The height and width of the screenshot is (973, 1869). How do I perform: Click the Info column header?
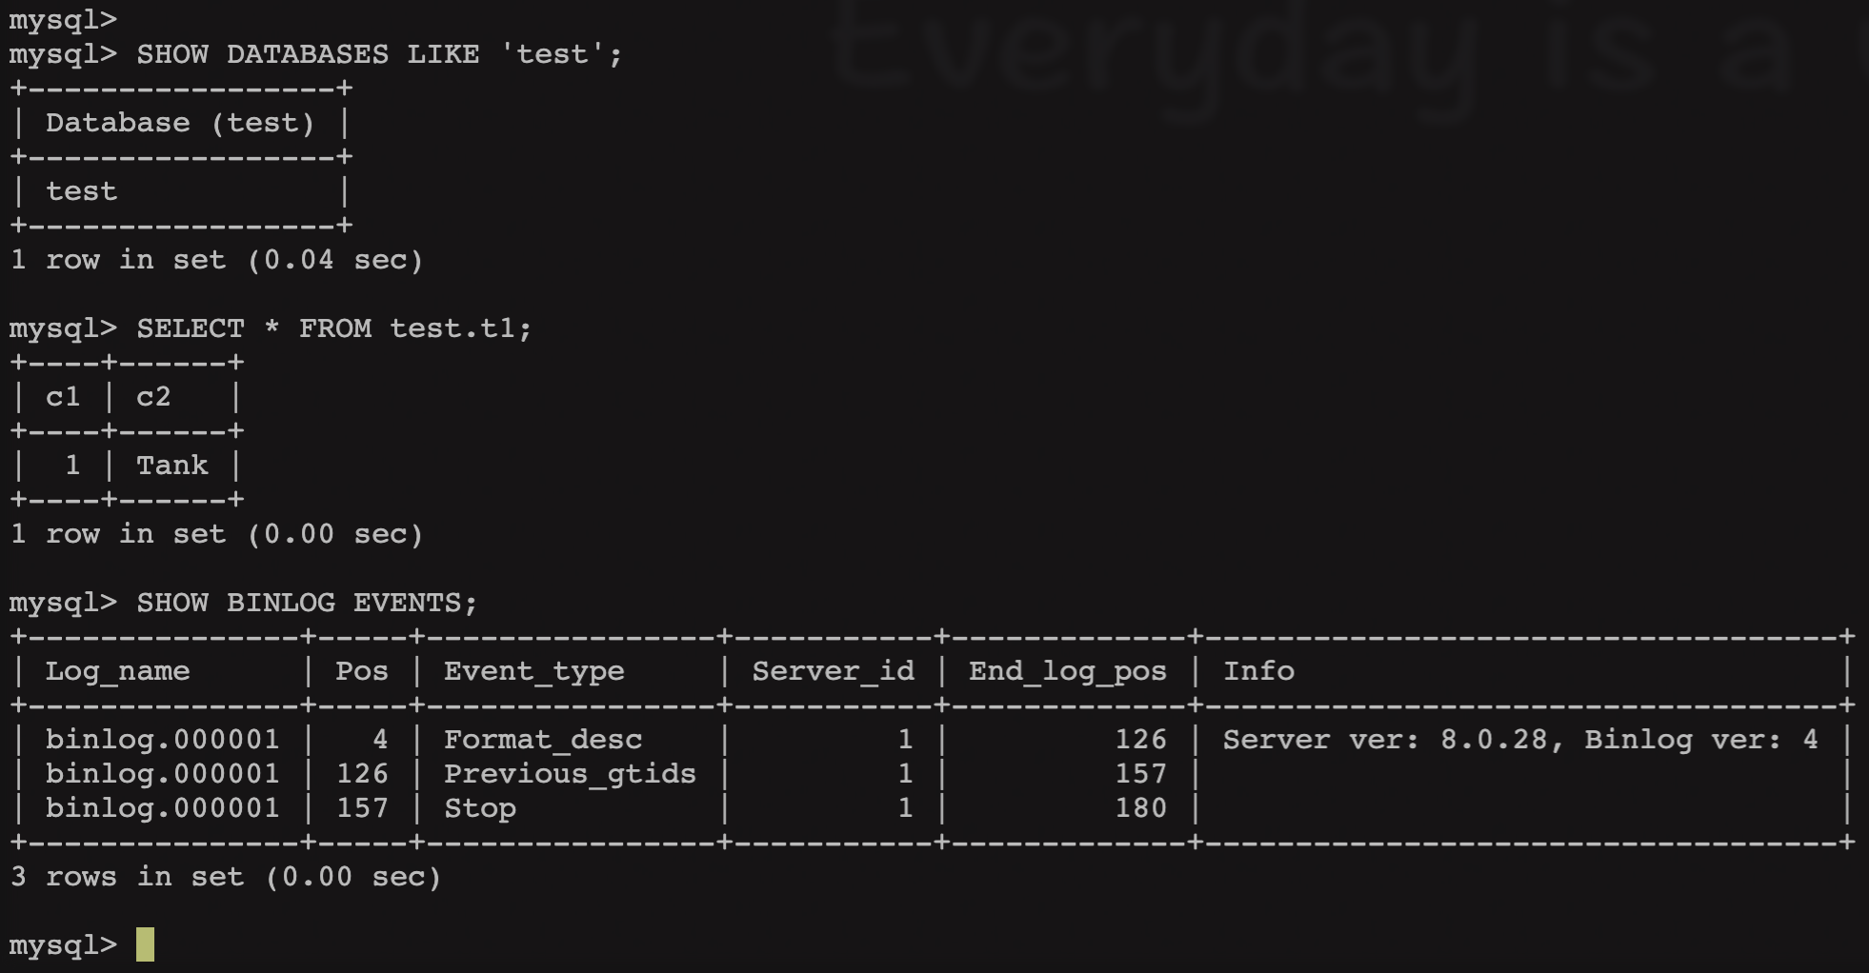point(1258,671)
